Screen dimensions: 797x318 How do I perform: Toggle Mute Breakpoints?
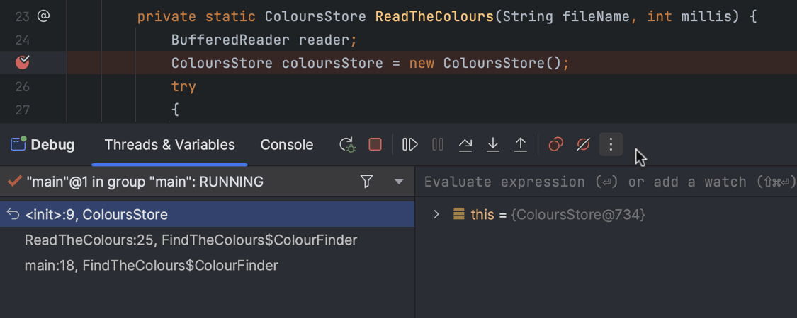pos(583,145)
